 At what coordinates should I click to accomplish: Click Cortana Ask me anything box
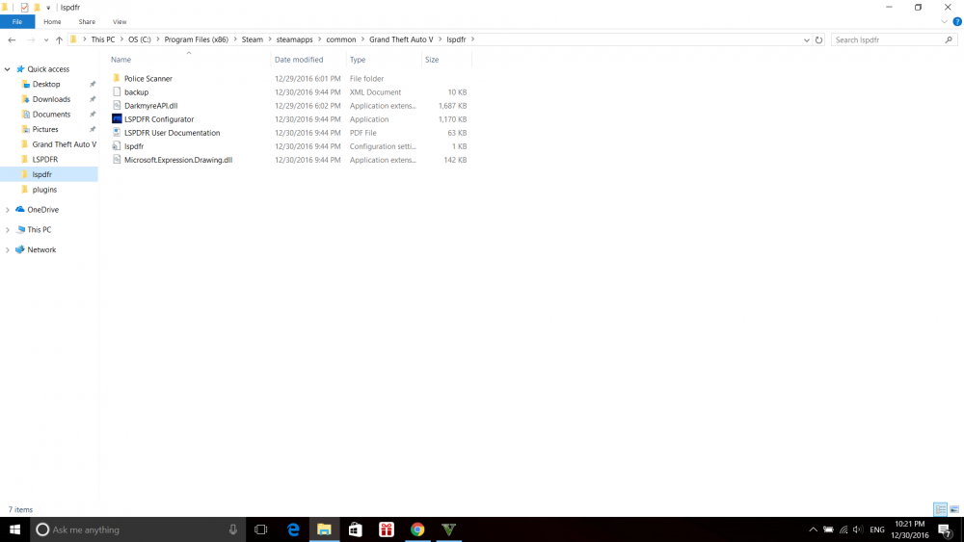pyautogui.click(x=138, y=529)
